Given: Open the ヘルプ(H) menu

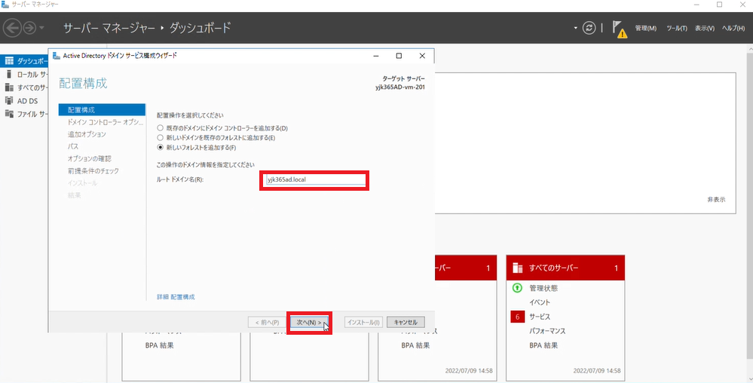Looking at the screenshot, I should click(733, 29).
